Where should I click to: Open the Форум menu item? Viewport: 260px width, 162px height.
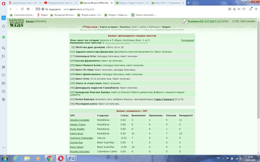pos(166,27)
